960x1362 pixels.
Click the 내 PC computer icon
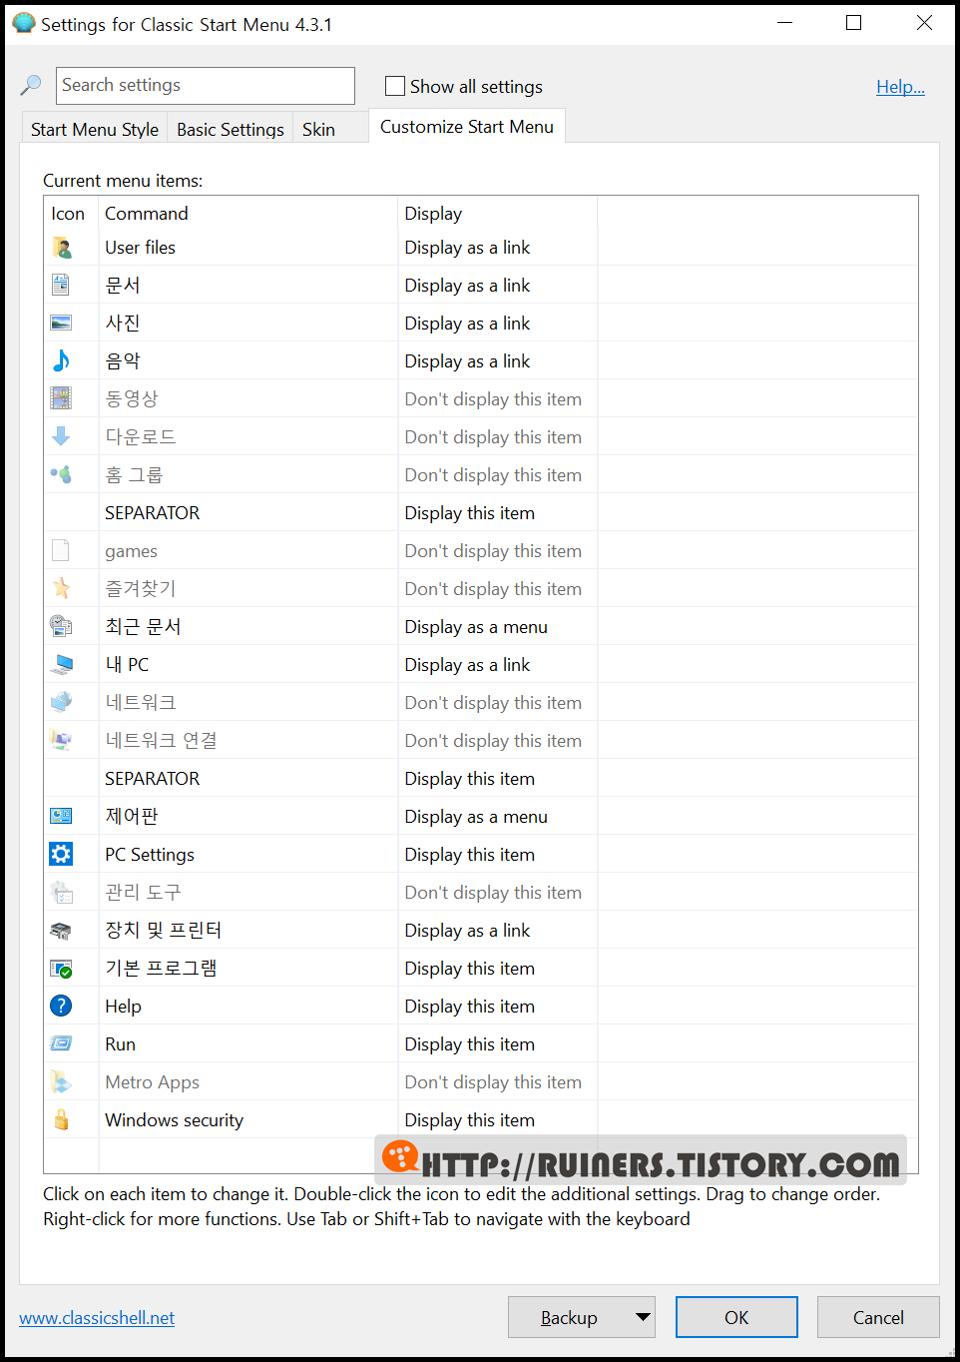point(61,664)
